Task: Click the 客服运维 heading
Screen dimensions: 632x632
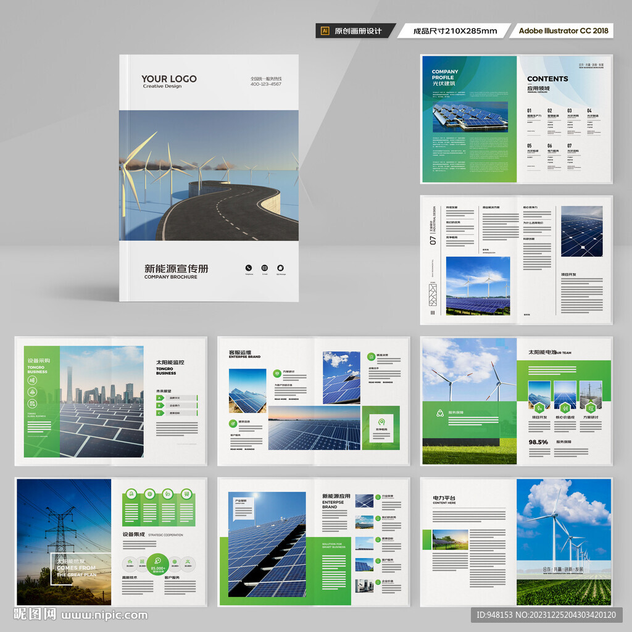Action: click(240, 352)
